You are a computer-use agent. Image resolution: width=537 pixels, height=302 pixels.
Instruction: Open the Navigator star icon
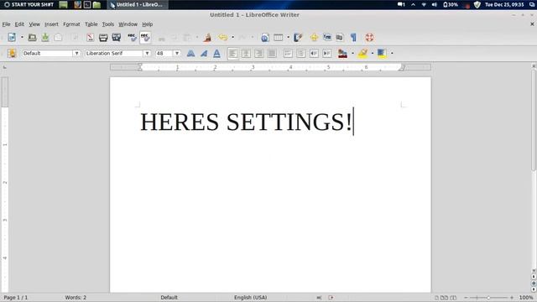[314, 37]
